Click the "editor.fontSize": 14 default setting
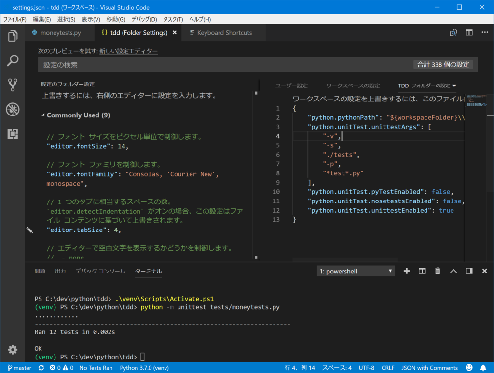Screen dimensions: 494x373 87,146
